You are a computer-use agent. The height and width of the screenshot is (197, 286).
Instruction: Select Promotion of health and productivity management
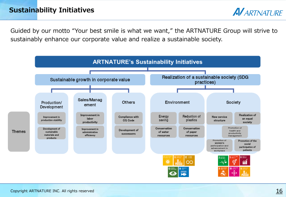pyautogui.click(x=235, y=132)
